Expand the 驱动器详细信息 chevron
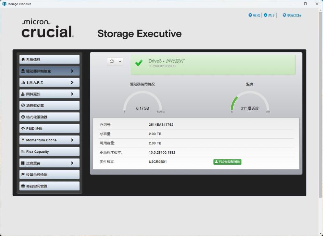Screen dimensions: 323x236 tap(72, 71)
